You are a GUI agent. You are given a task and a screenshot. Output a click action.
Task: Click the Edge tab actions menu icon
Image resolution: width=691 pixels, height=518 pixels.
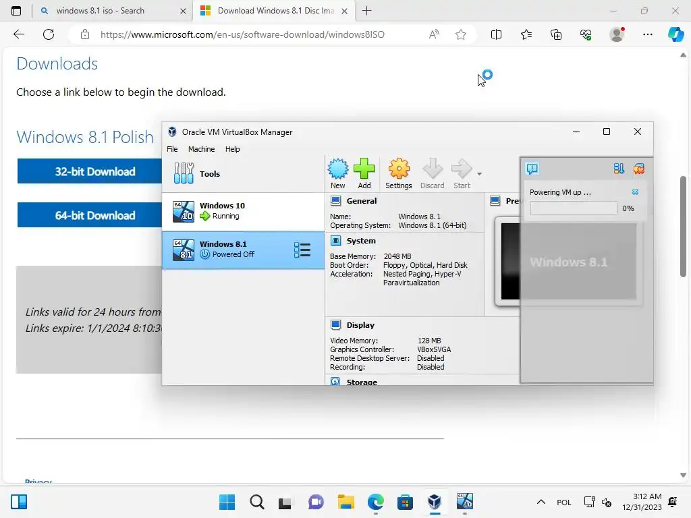(16, 11)
